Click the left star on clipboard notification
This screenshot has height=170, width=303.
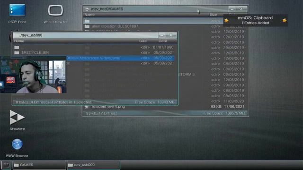tap(226, 20)
